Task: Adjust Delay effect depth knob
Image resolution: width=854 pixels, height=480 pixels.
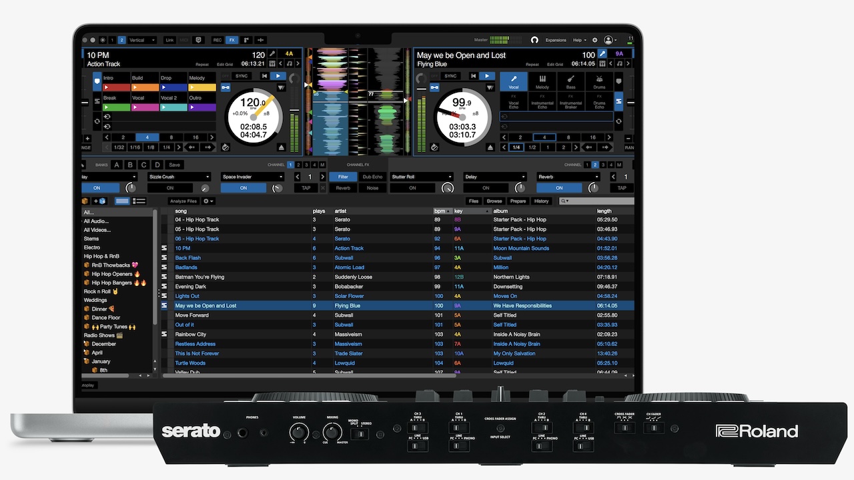Action: point(521,189)
